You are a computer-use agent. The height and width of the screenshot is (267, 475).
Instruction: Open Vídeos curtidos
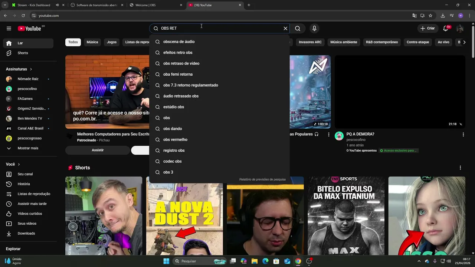[28, 214]
